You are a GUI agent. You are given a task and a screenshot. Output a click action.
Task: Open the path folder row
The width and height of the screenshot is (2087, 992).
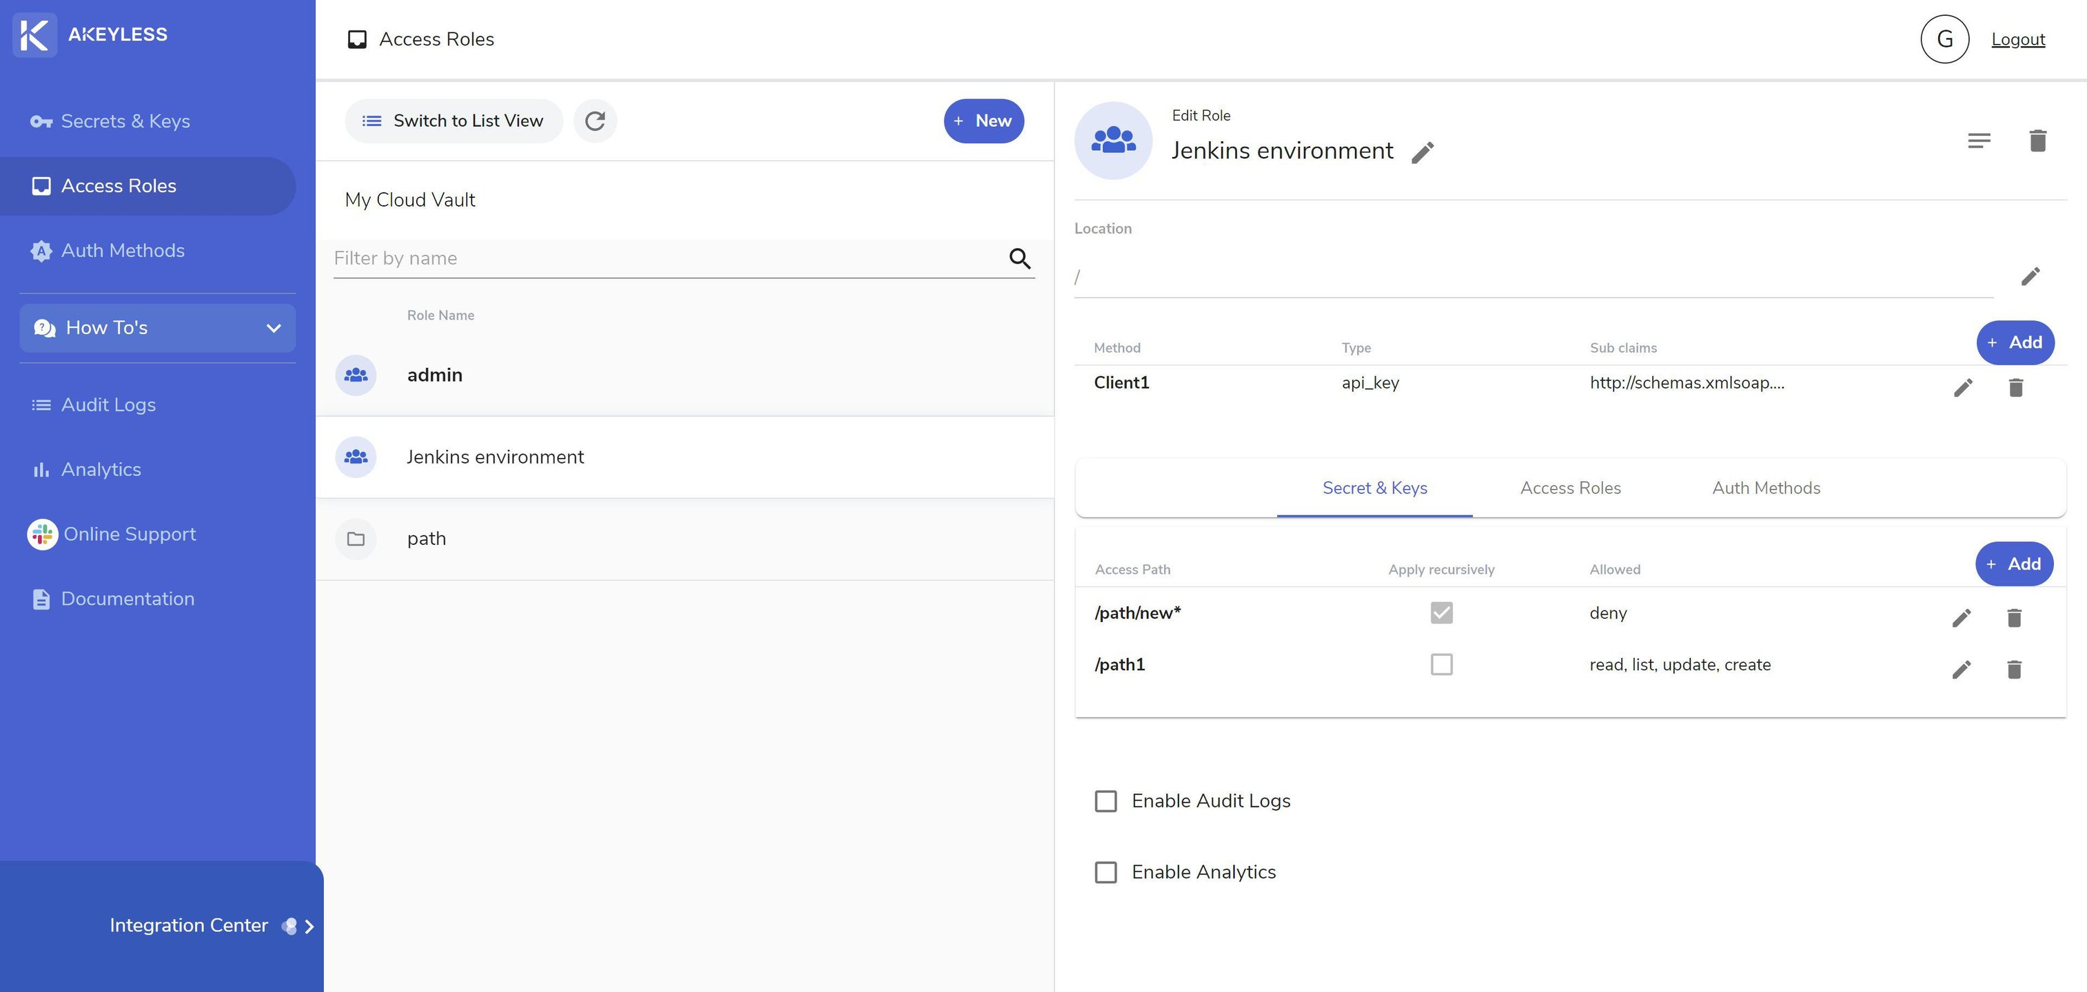pyautogui.click(x=684, y=539)
